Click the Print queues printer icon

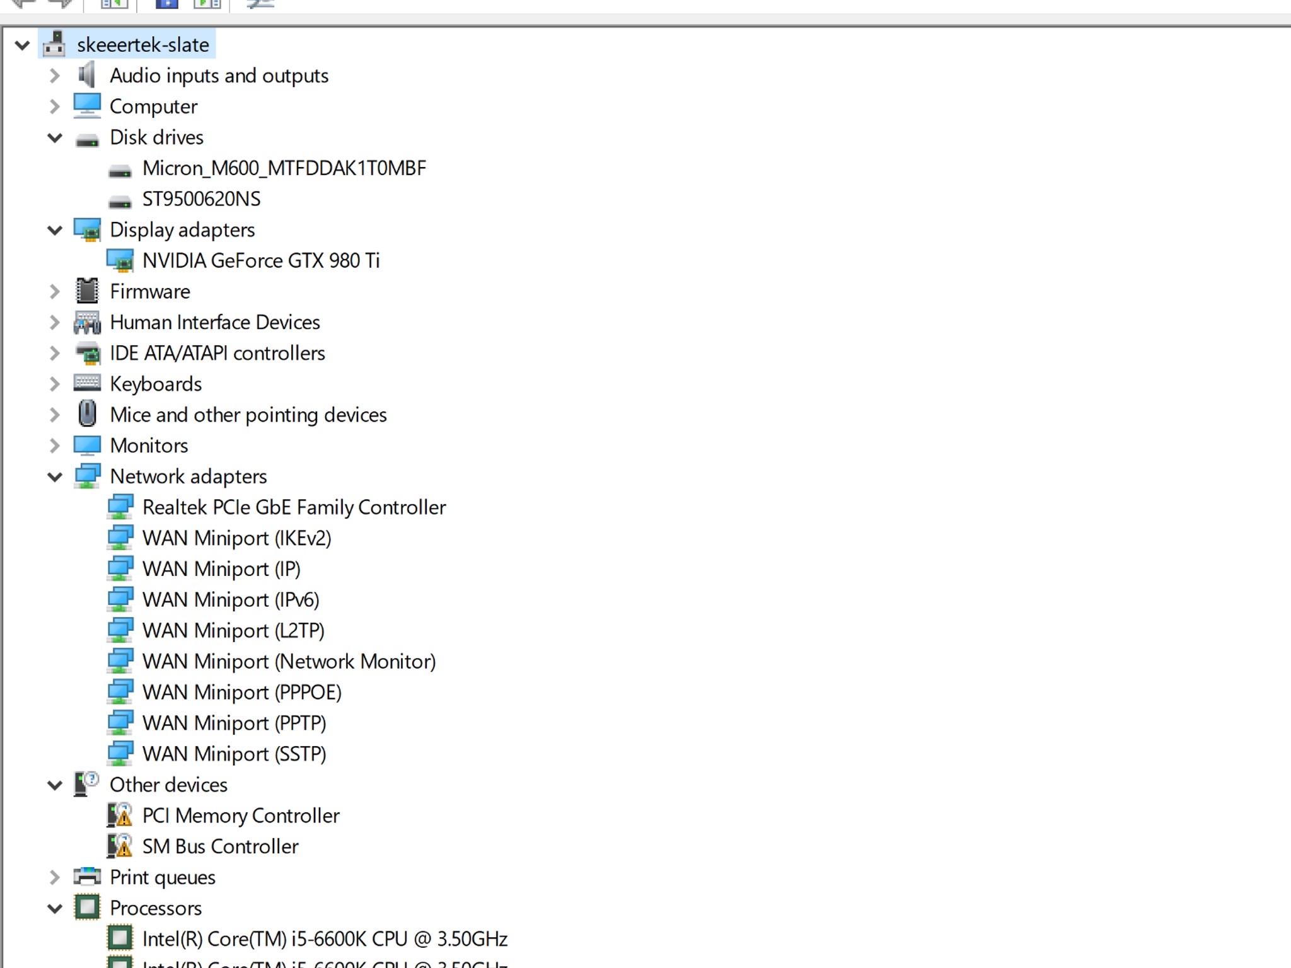click(x=87, y=876)
